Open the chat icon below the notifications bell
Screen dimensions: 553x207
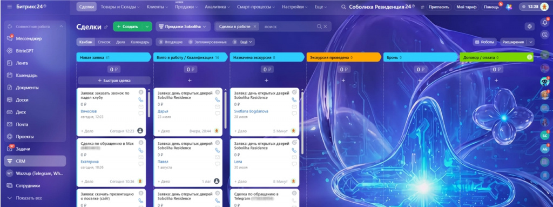click(x=545, y=34)
